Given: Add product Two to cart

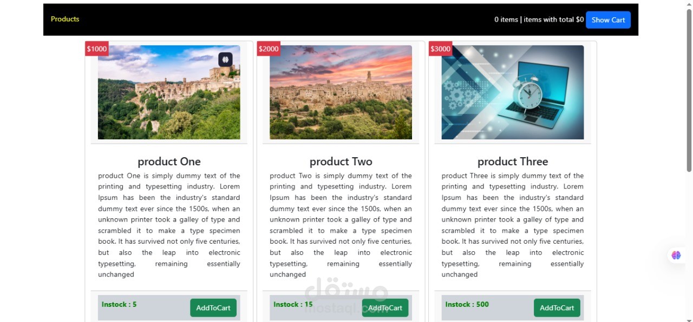Looking at the screenshot, I should pyautogui.click(x=385, y=308).
